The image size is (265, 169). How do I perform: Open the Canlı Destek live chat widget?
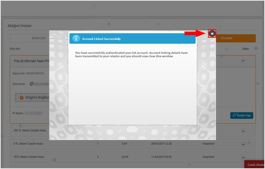254,165
